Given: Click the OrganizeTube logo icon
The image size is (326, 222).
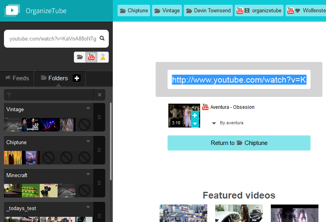Looking at the screenshot, I should pyautogui.click(x=12, y=10).
